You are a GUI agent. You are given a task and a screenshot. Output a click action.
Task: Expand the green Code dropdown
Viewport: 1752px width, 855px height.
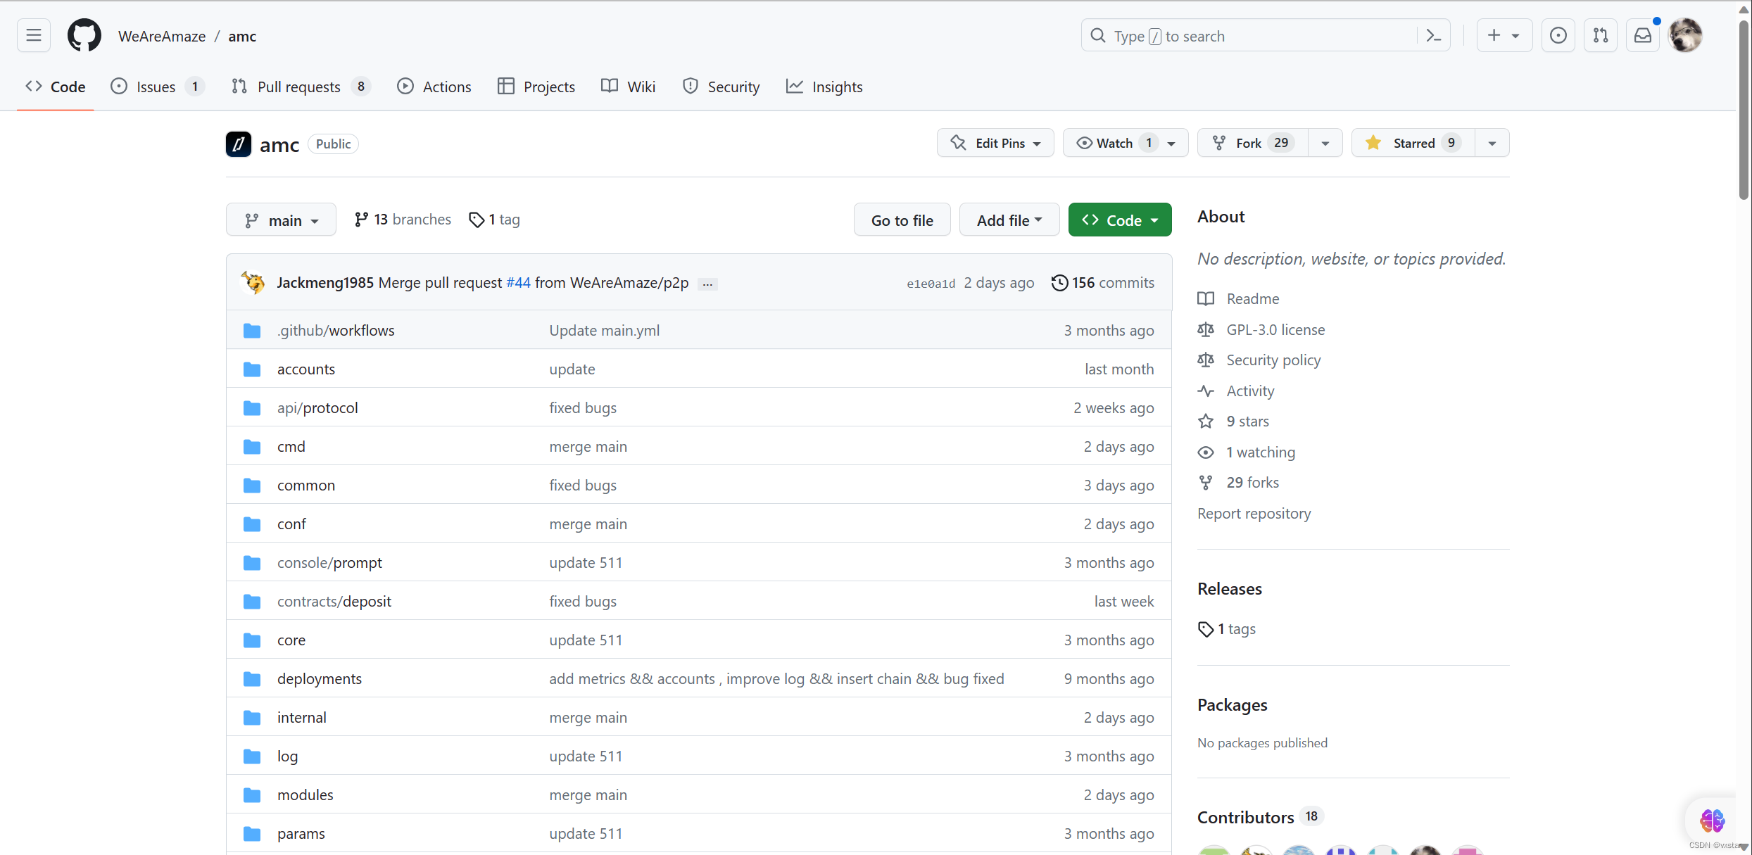click(1119, 220)
